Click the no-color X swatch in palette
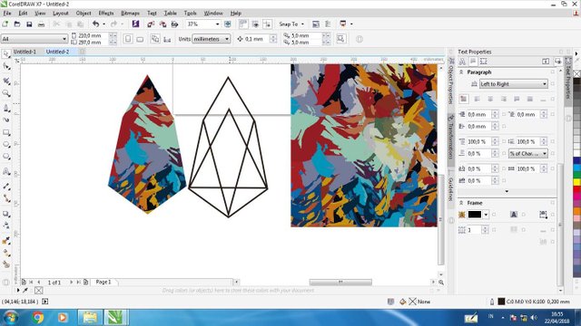The height and width of the screenshot is (326, 581). (577, 74)
